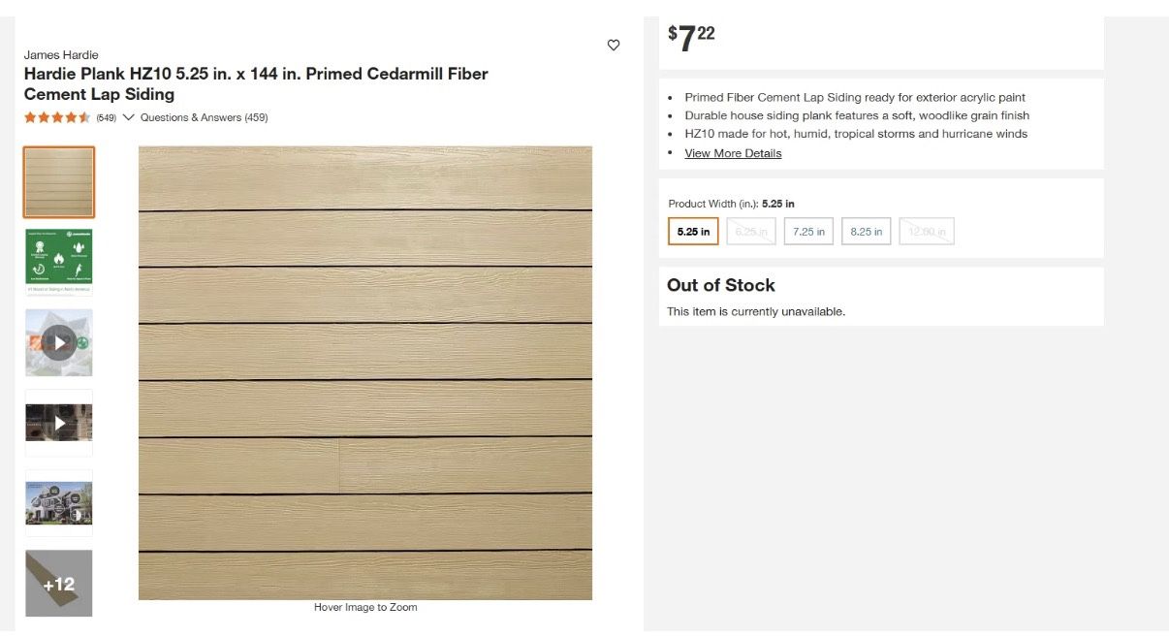The height and width of the screenshot is (637, 1169).
Task: View the house exterior photo thumbnail
Action: 58,502
